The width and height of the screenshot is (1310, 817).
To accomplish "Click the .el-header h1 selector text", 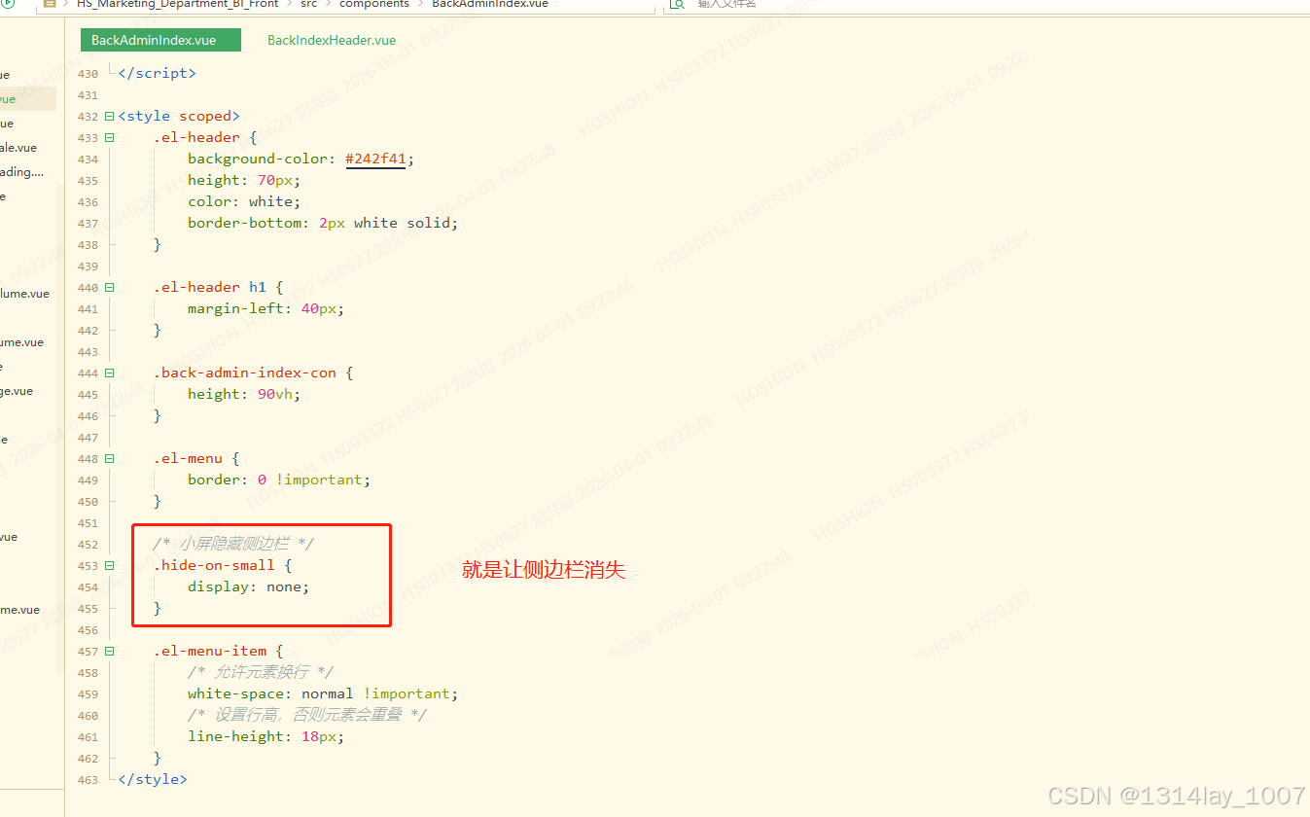I will (x=209, y=287).
